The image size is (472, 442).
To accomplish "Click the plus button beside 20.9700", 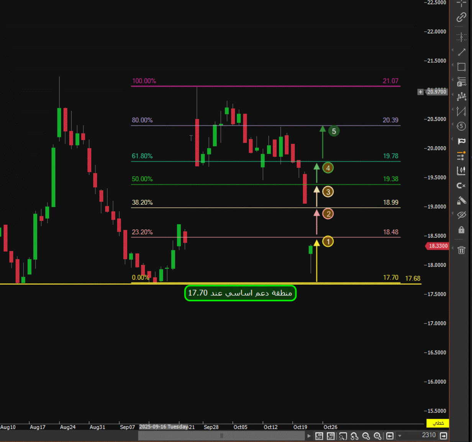I will point(420,92).
